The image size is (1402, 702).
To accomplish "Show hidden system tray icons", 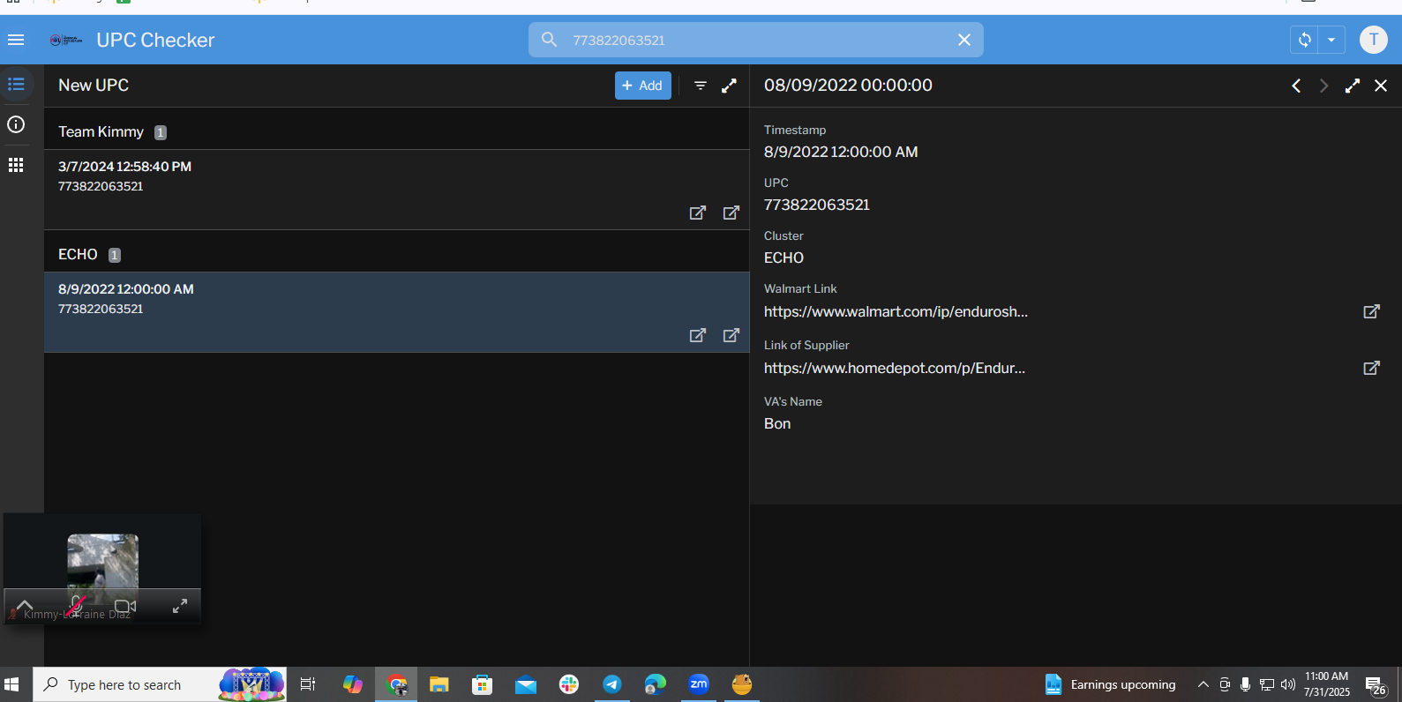I will coord(1203,684).
